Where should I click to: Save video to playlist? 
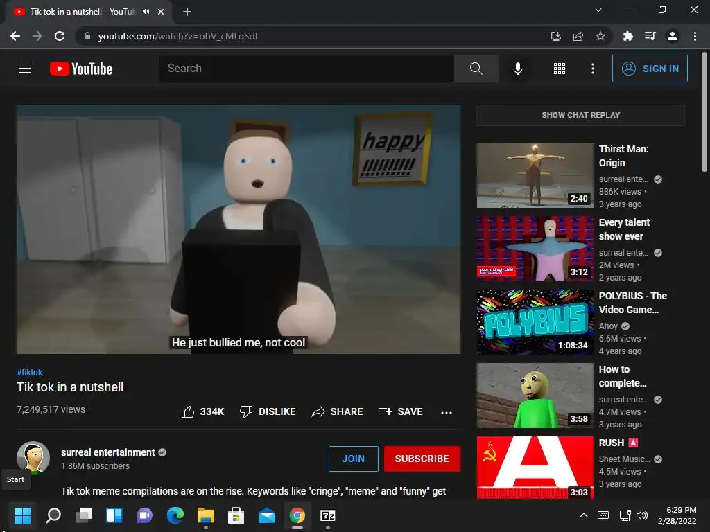(x=400, y=411)
